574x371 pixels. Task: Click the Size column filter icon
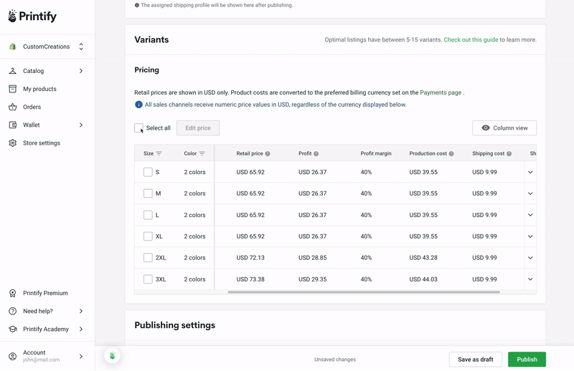coord(159,153)
